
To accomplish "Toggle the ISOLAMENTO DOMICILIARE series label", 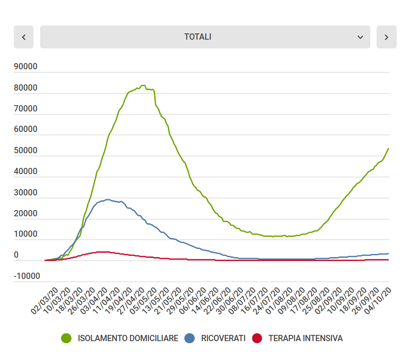I will tap(128, 338).
